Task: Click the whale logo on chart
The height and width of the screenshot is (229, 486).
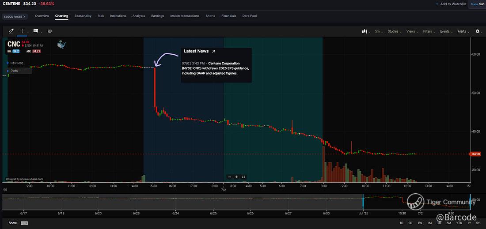Action: (x=61, y=45)
